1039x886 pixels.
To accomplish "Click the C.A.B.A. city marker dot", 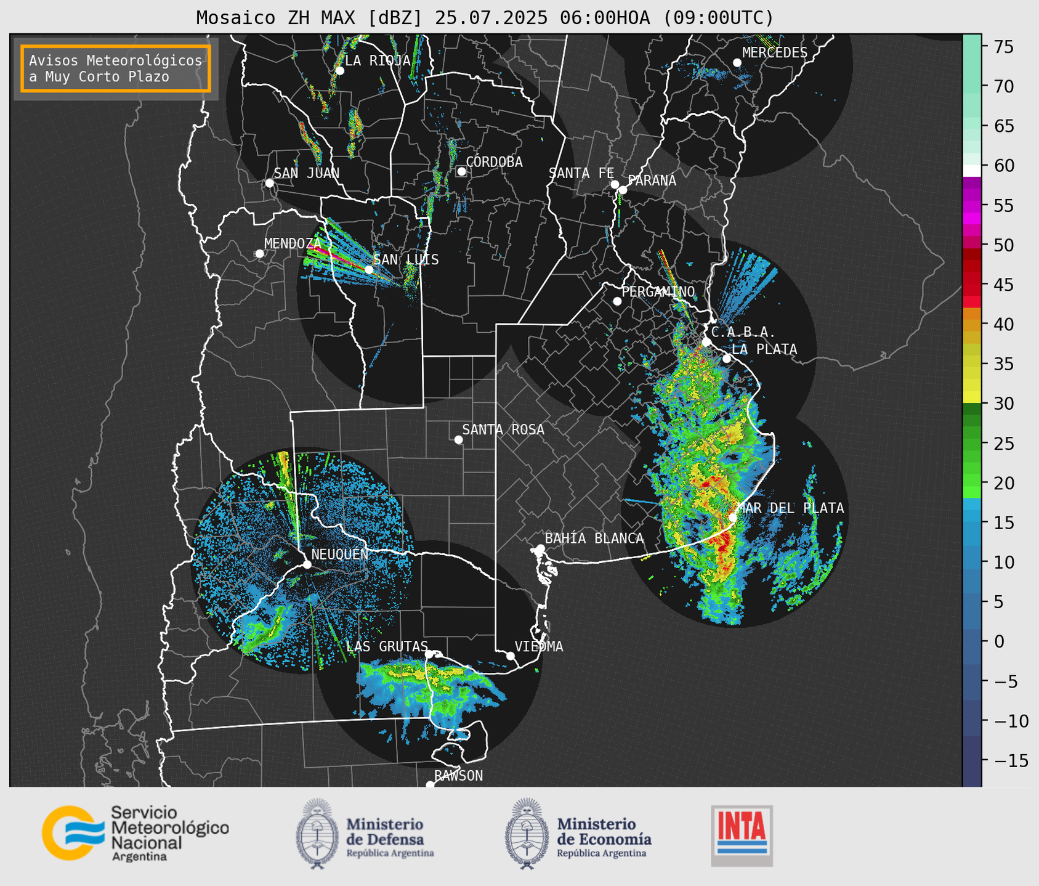I will [707, 342].
